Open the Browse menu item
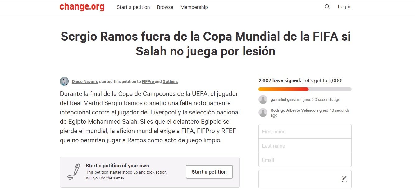This screenshot has height=190, width=415. [165, 7]
